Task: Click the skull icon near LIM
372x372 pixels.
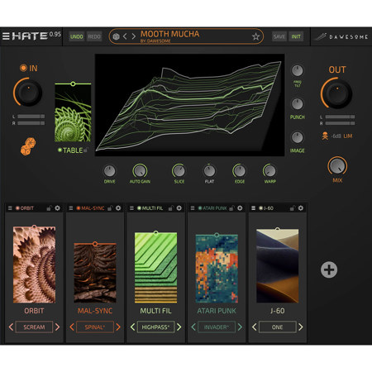Action: coord(325,136)
